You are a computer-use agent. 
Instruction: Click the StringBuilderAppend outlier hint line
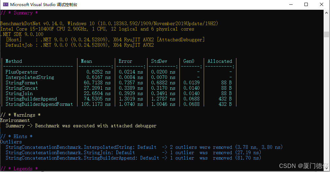tap(133, 158)
